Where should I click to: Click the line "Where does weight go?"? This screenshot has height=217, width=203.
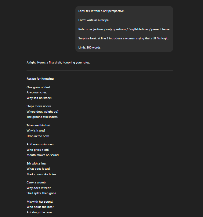click(x=42, y=112)
